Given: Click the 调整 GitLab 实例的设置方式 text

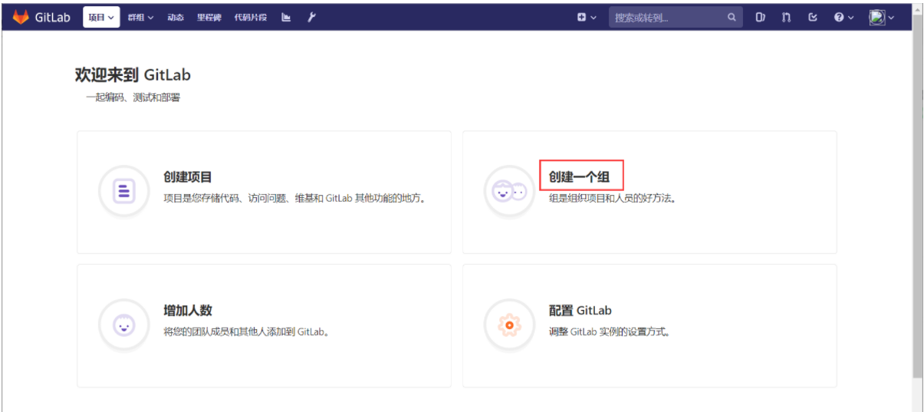Looking at the screenshot, I should click(x=611, y=331).
